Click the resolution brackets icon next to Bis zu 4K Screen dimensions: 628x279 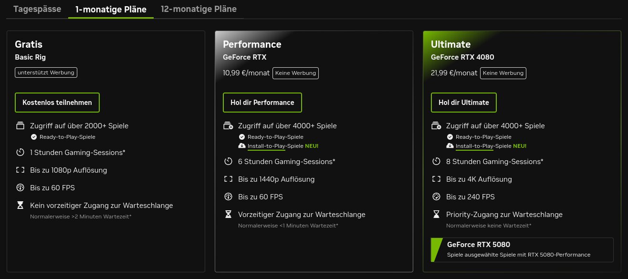(x=436, y=179)
